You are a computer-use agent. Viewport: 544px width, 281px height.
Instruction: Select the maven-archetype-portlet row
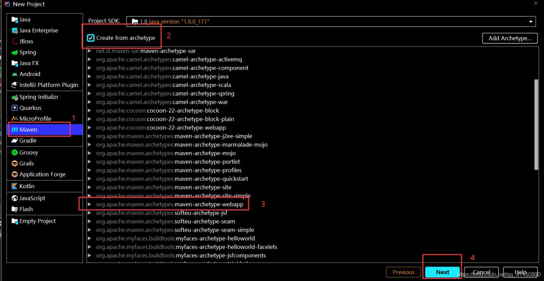311,162
